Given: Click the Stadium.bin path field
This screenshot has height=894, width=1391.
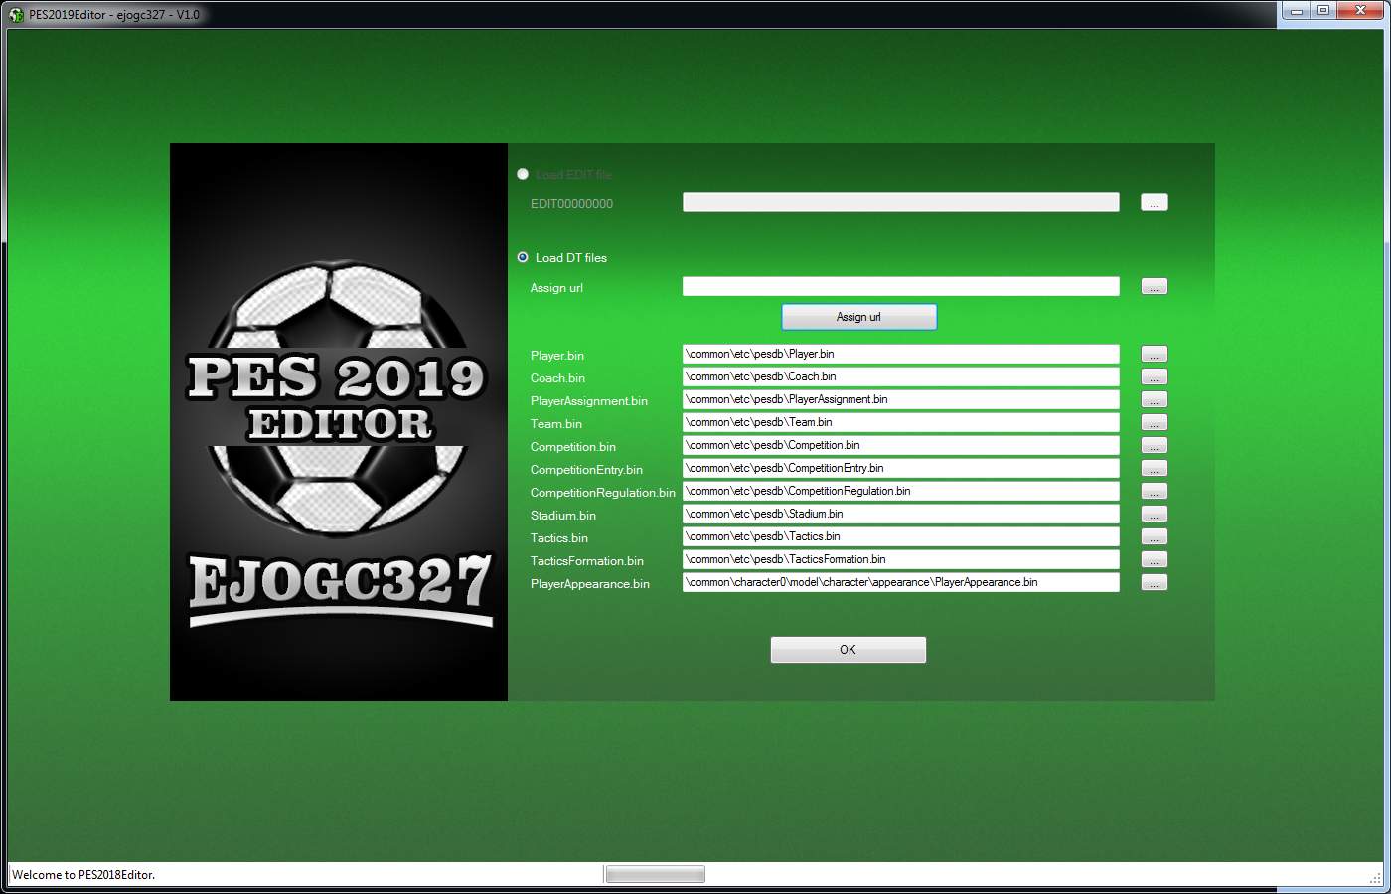Looking at the screenshot, I should (x=900, y=514).
